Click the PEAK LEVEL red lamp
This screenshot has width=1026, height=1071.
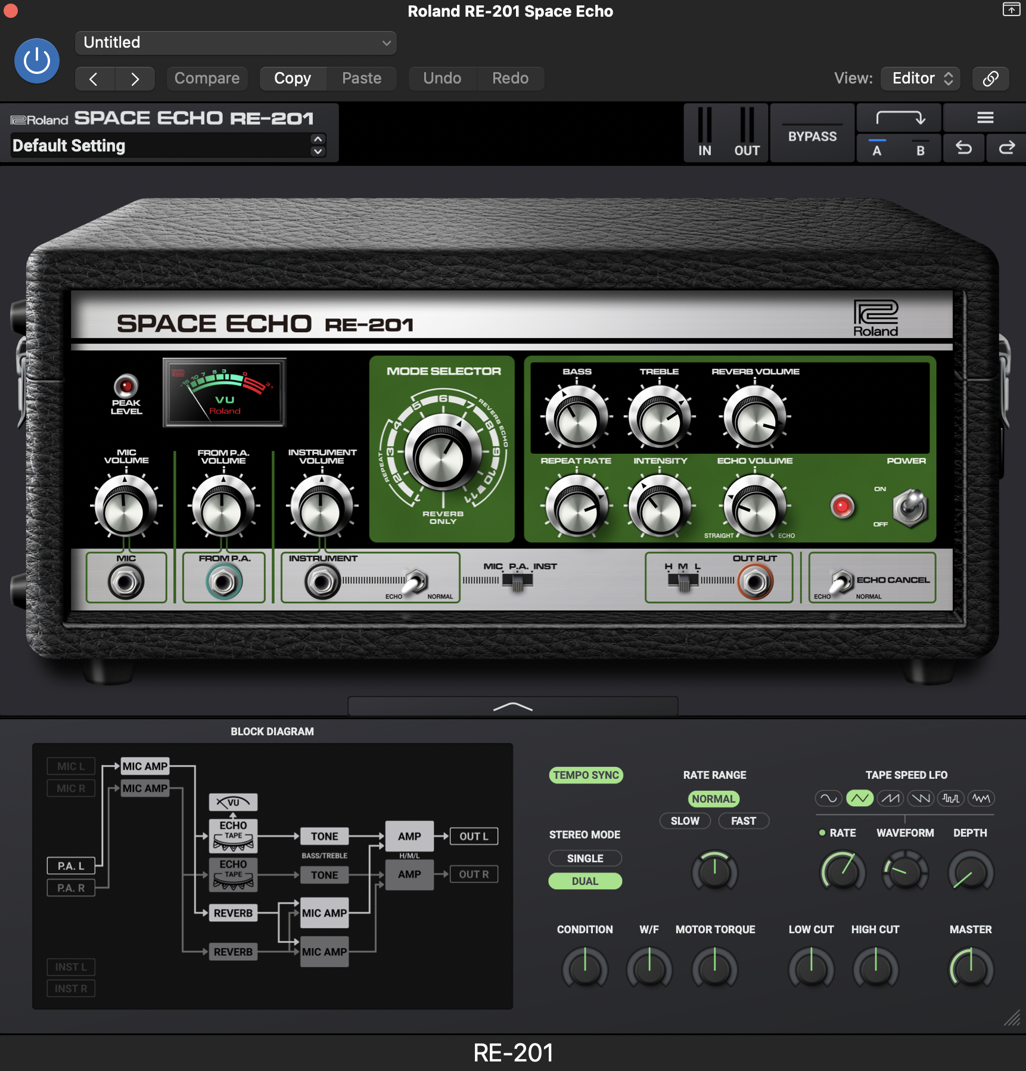click(126, 386)
